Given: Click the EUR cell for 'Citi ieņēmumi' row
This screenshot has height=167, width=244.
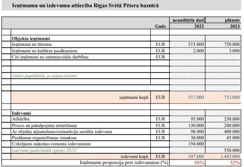Looking at the screenshot, I should [x=160, y=56].
